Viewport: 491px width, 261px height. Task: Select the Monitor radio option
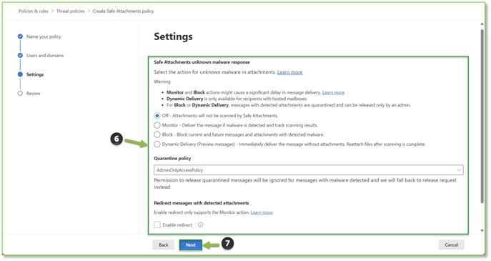pyautogui.click(x=157, y=125)
